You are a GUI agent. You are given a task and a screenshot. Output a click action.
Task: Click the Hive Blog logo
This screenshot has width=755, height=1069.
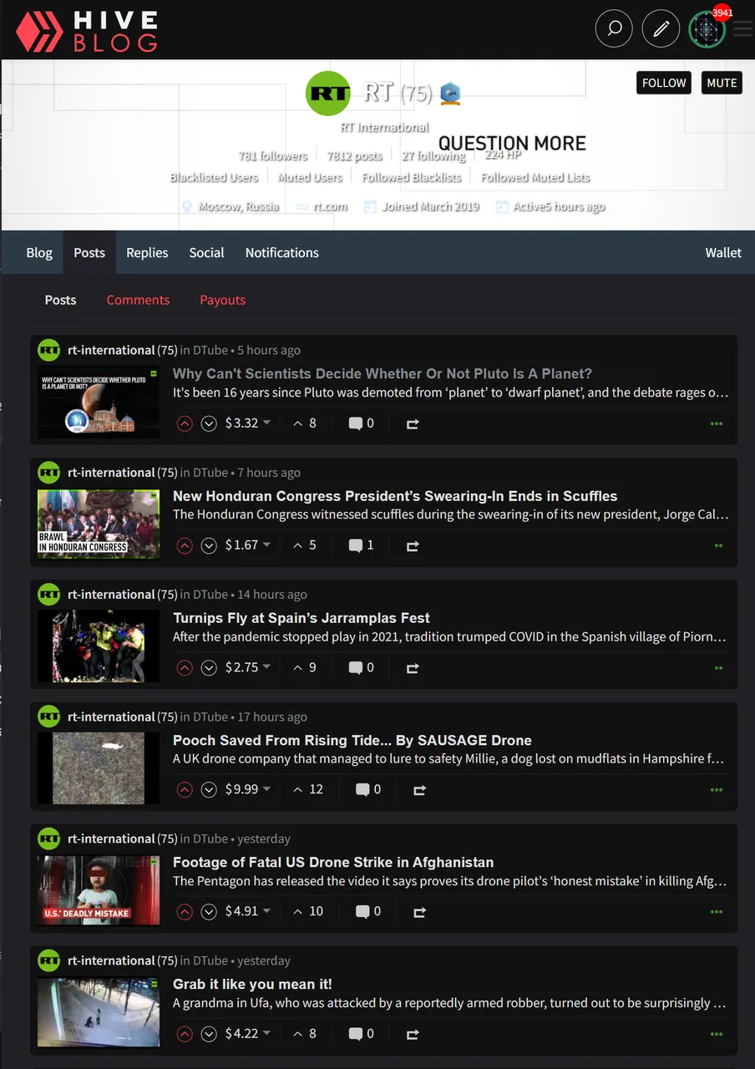87,32
